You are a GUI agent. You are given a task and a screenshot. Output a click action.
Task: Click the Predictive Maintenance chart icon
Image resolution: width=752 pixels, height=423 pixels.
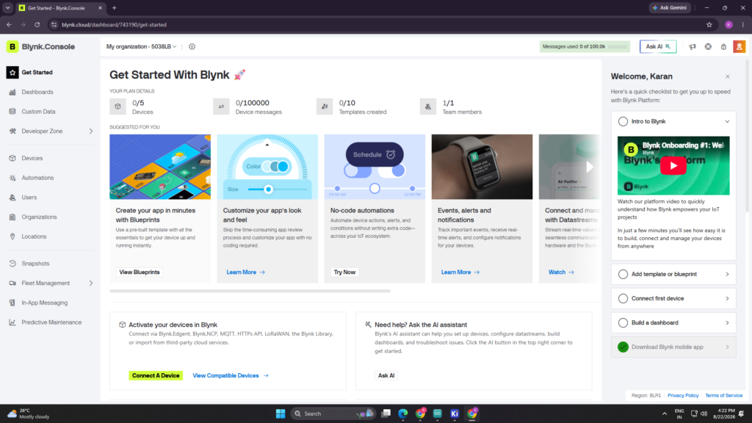12,322
